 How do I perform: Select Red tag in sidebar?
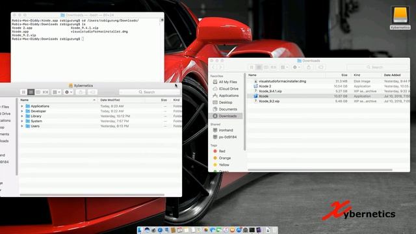coord(220,151)
